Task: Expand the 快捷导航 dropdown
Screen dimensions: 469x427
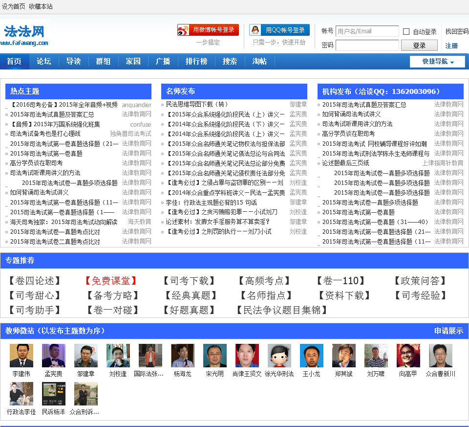Action: pyautogui.click(x=437, y=62)
